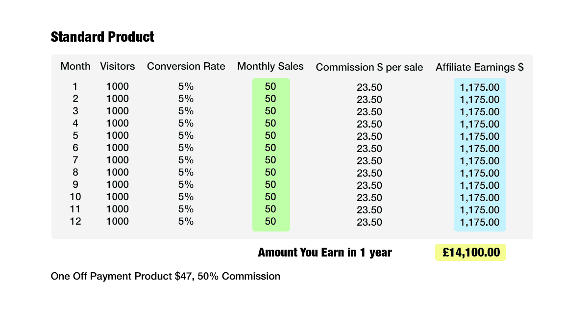Click the blue Affiliate Earnings cell for month 1
Viewport: 588px width, 309px height.
coord(480,88)
